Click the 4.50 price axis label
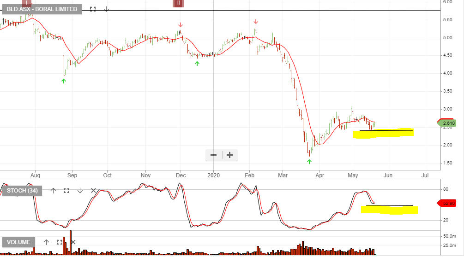The height and width of the screenshot is (257, 464). tap(447, 55)
